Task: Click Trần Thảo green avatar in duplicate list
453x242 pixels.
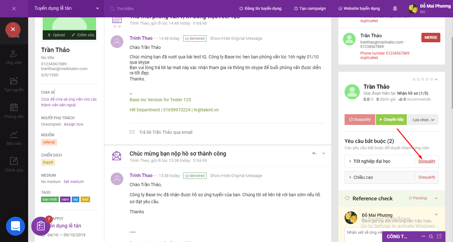Action: pos(349,39)
